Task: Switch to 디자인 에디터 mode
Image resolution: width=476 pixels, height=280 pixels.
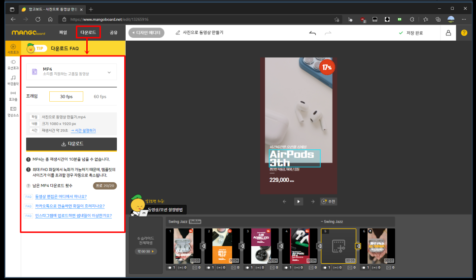Action: pyautogui.click(x=146, y=33)
